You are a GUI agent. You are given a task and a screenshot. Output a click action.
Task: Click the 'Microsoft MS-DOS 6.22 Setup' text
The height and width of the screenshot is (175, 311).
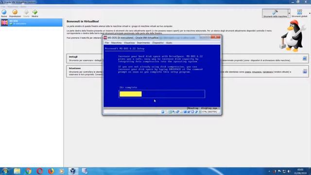(x=124, y=49)
